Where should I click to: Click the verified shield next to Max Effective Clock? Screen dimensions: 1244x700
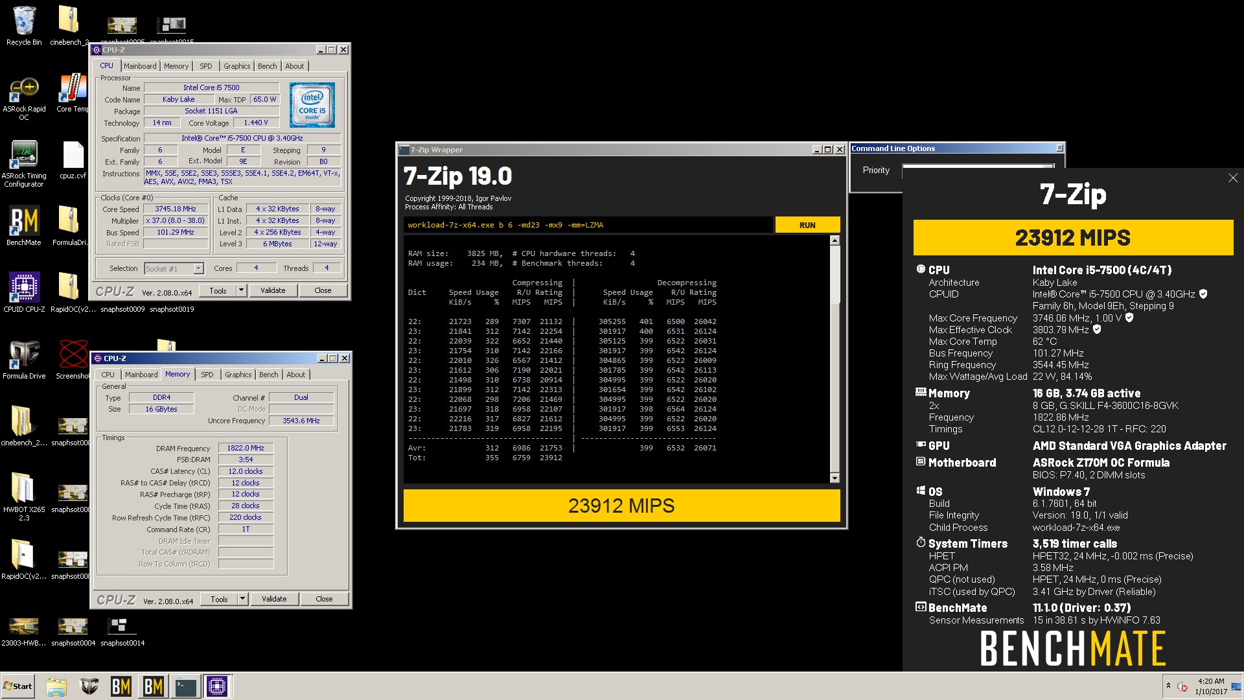click(x=1097, y=329)
